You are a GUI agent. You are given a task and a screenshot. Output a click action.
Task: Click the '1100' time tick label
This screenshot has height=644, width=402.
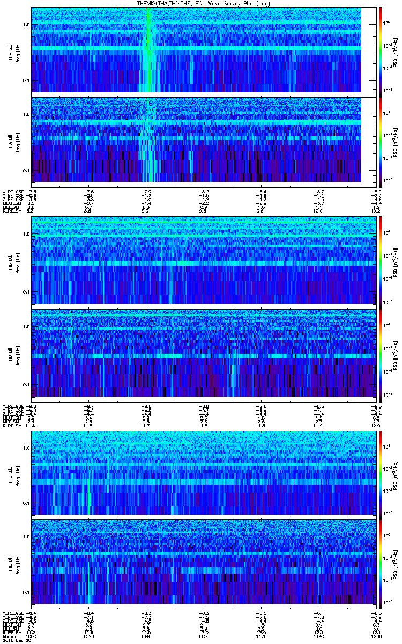click(204, 636)
